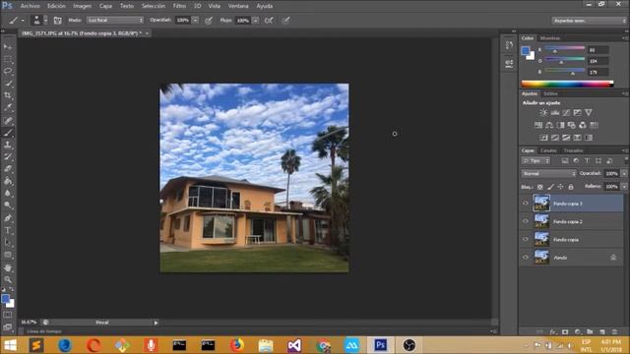Image resolution: width=630 pixels, height=354 pixels.
Task: Select the Path Selection tool
Action: tap(8, 243)
